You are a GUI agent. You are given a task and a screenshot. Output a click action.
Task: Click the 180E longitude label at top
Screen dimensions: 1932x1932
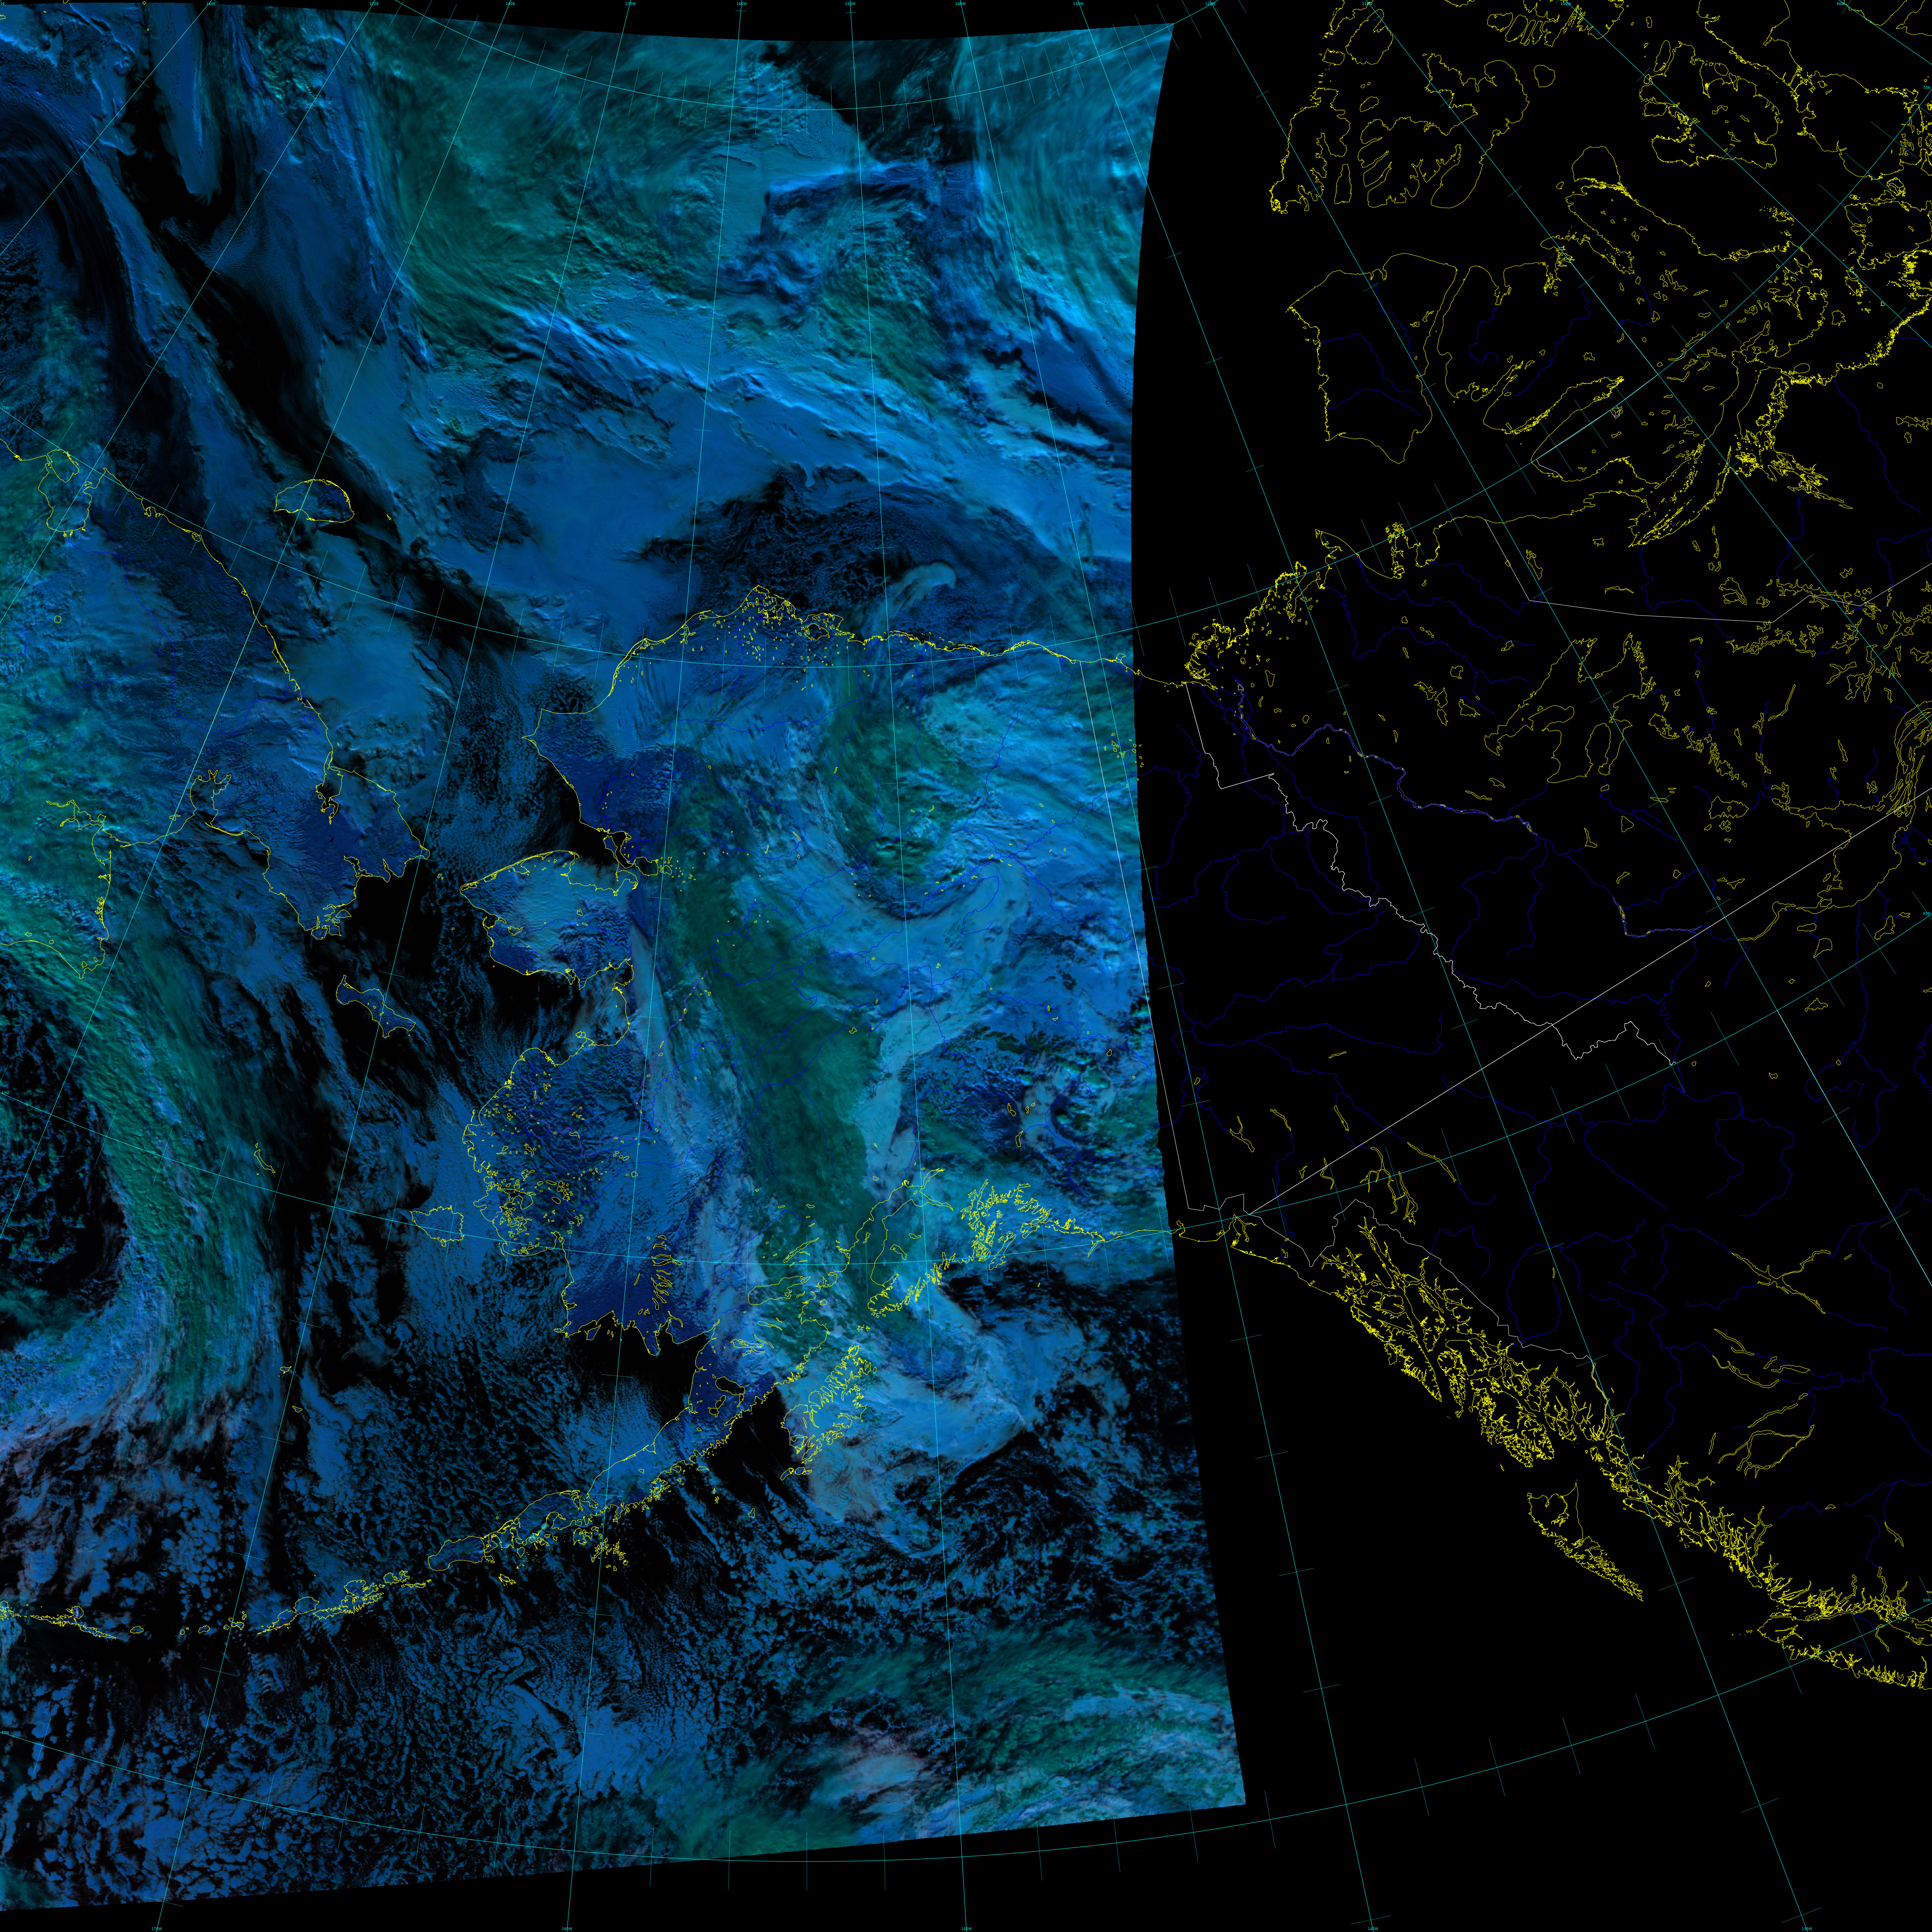pos(510,4)
